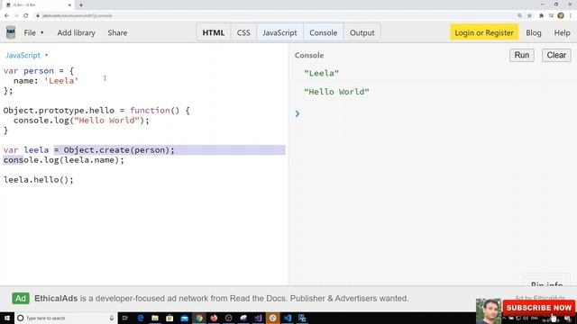The width and height of the screenshot is (577, 324).
Task: Go back with browser back arrow
Action: click(x=6, y=15)
